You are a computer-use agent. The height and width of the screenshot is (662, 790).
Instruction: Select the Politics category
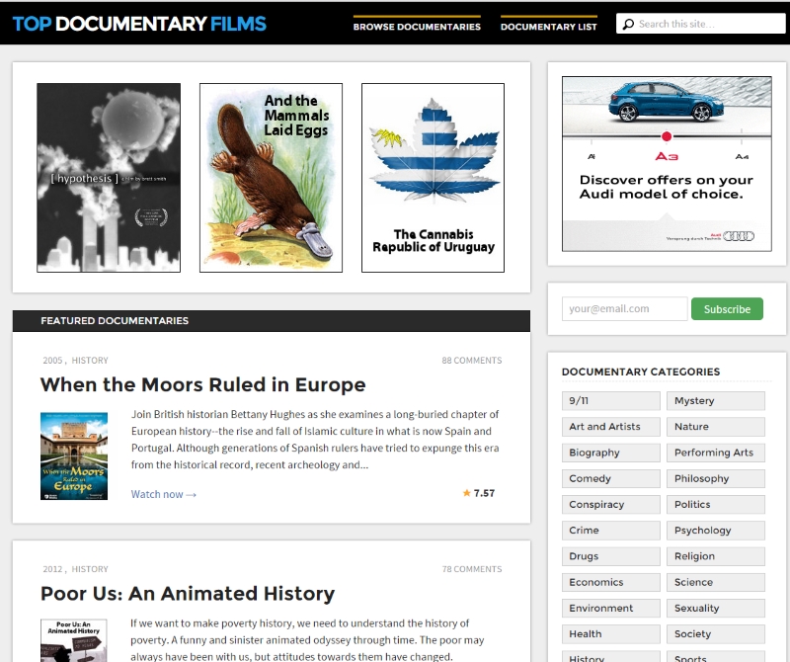coord(715,504)
